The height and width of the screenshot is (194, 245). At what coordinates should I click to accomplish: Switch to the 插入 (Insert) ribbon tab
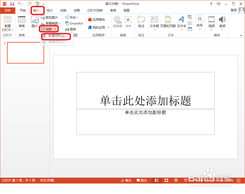36,10
